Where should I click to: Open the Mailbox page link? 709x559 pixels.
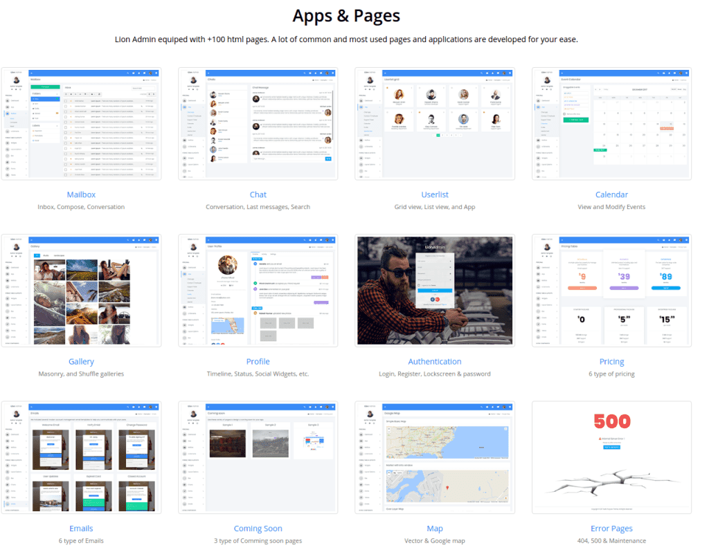[x=81, y=194]
